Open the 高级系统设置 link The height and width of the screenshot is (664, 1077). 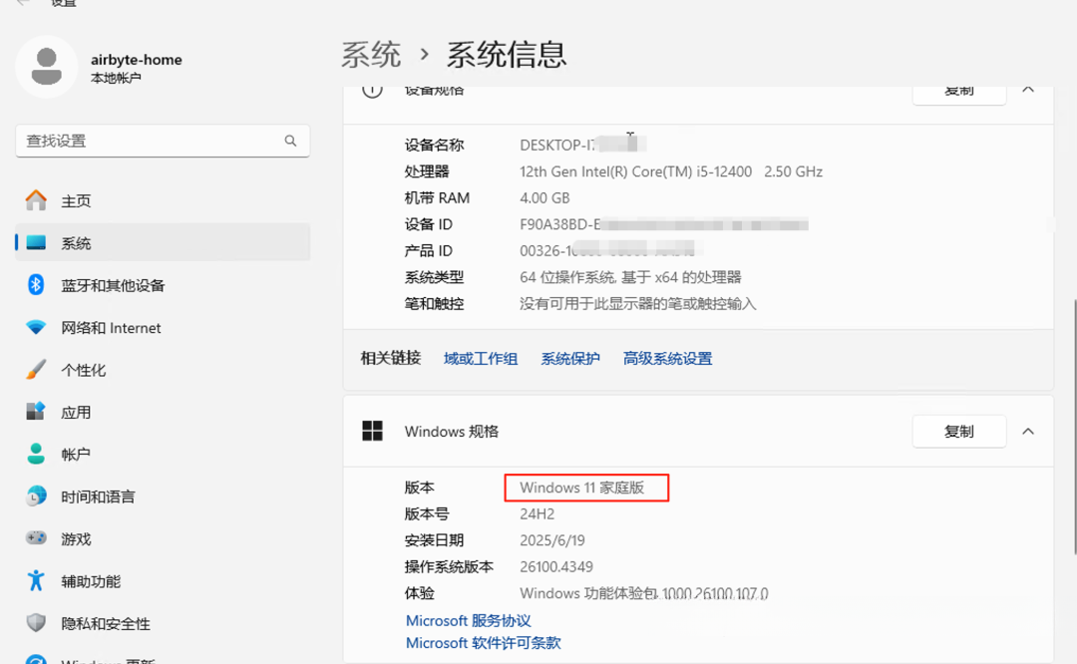click(667, 359)
